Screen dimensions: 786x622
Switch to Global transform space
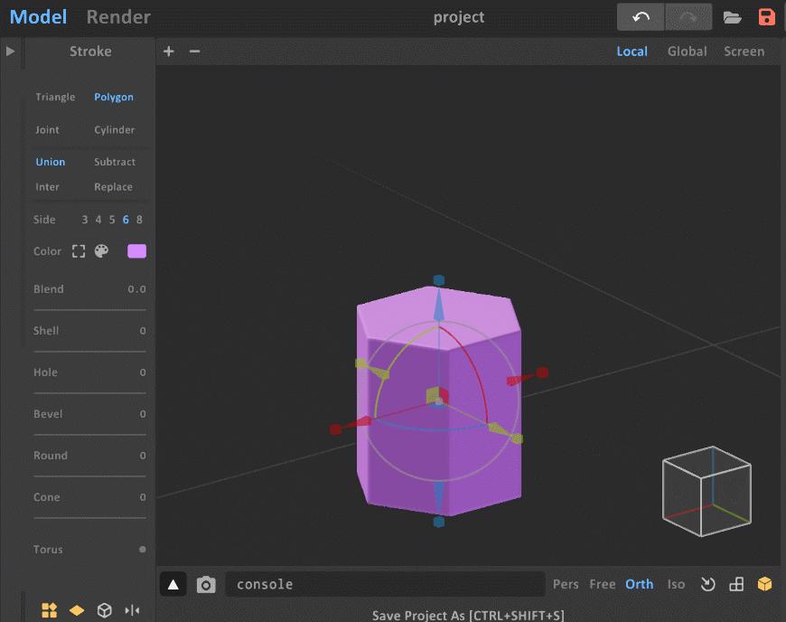(688, 52)
